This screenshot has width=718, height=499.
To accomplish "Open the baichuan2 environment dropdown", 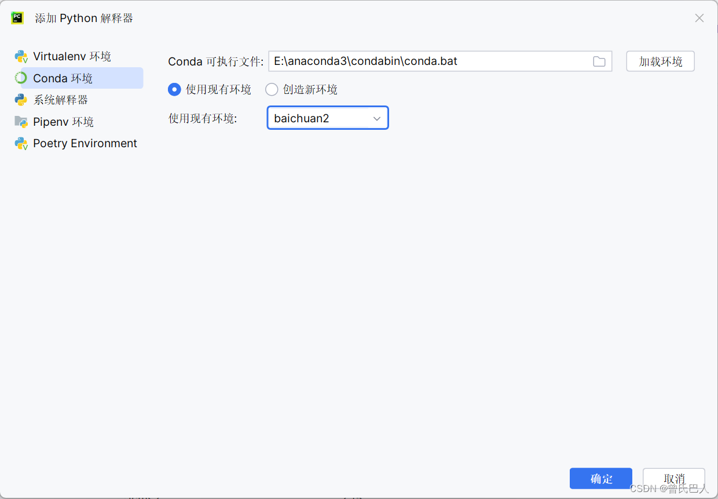I will tap(328, 118).
